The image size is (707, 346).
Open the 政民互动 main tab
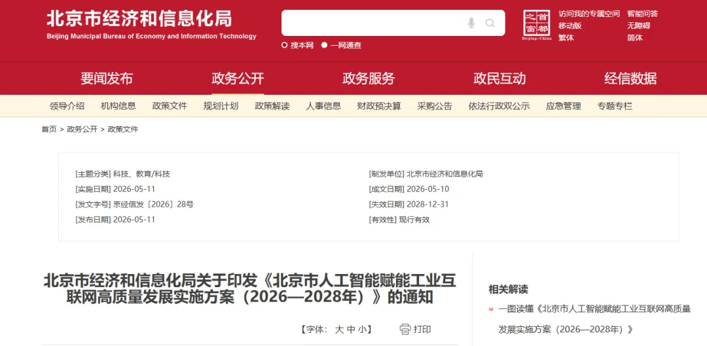pos(499,78)
